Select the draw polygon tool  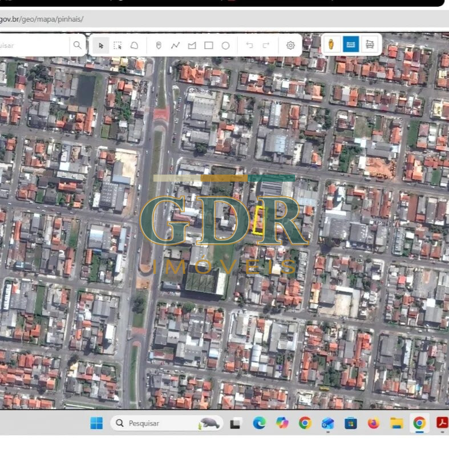[192, 45]
